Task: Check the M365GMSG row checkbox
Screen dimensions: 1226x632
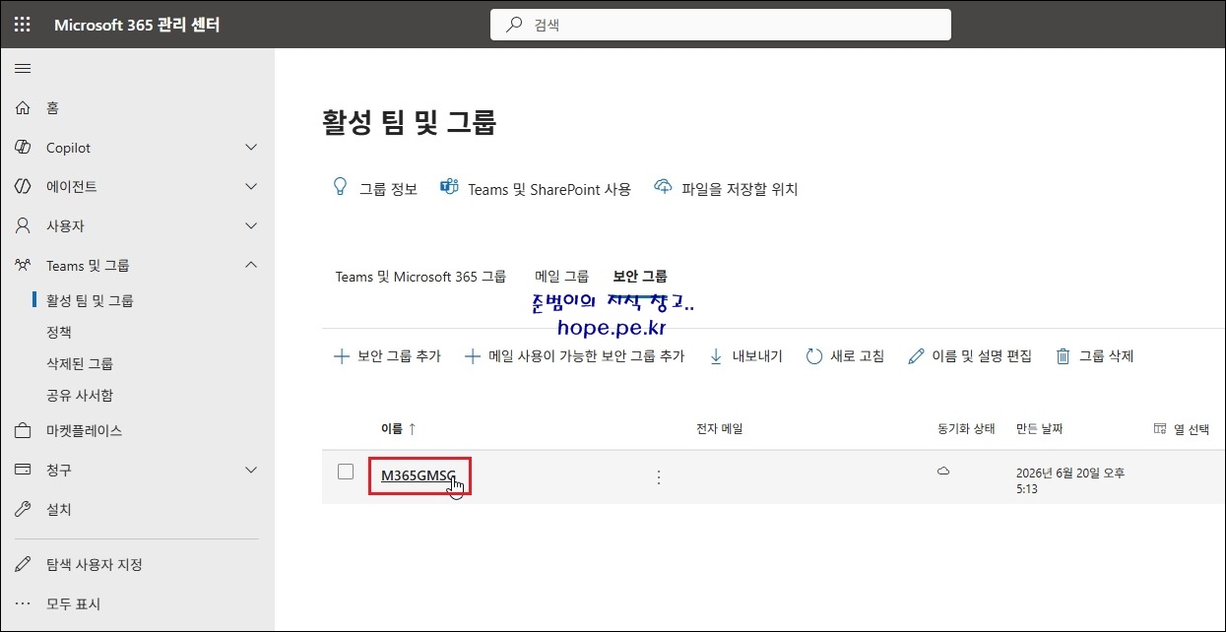Action: pyautogui.click(x=346, y=472)
